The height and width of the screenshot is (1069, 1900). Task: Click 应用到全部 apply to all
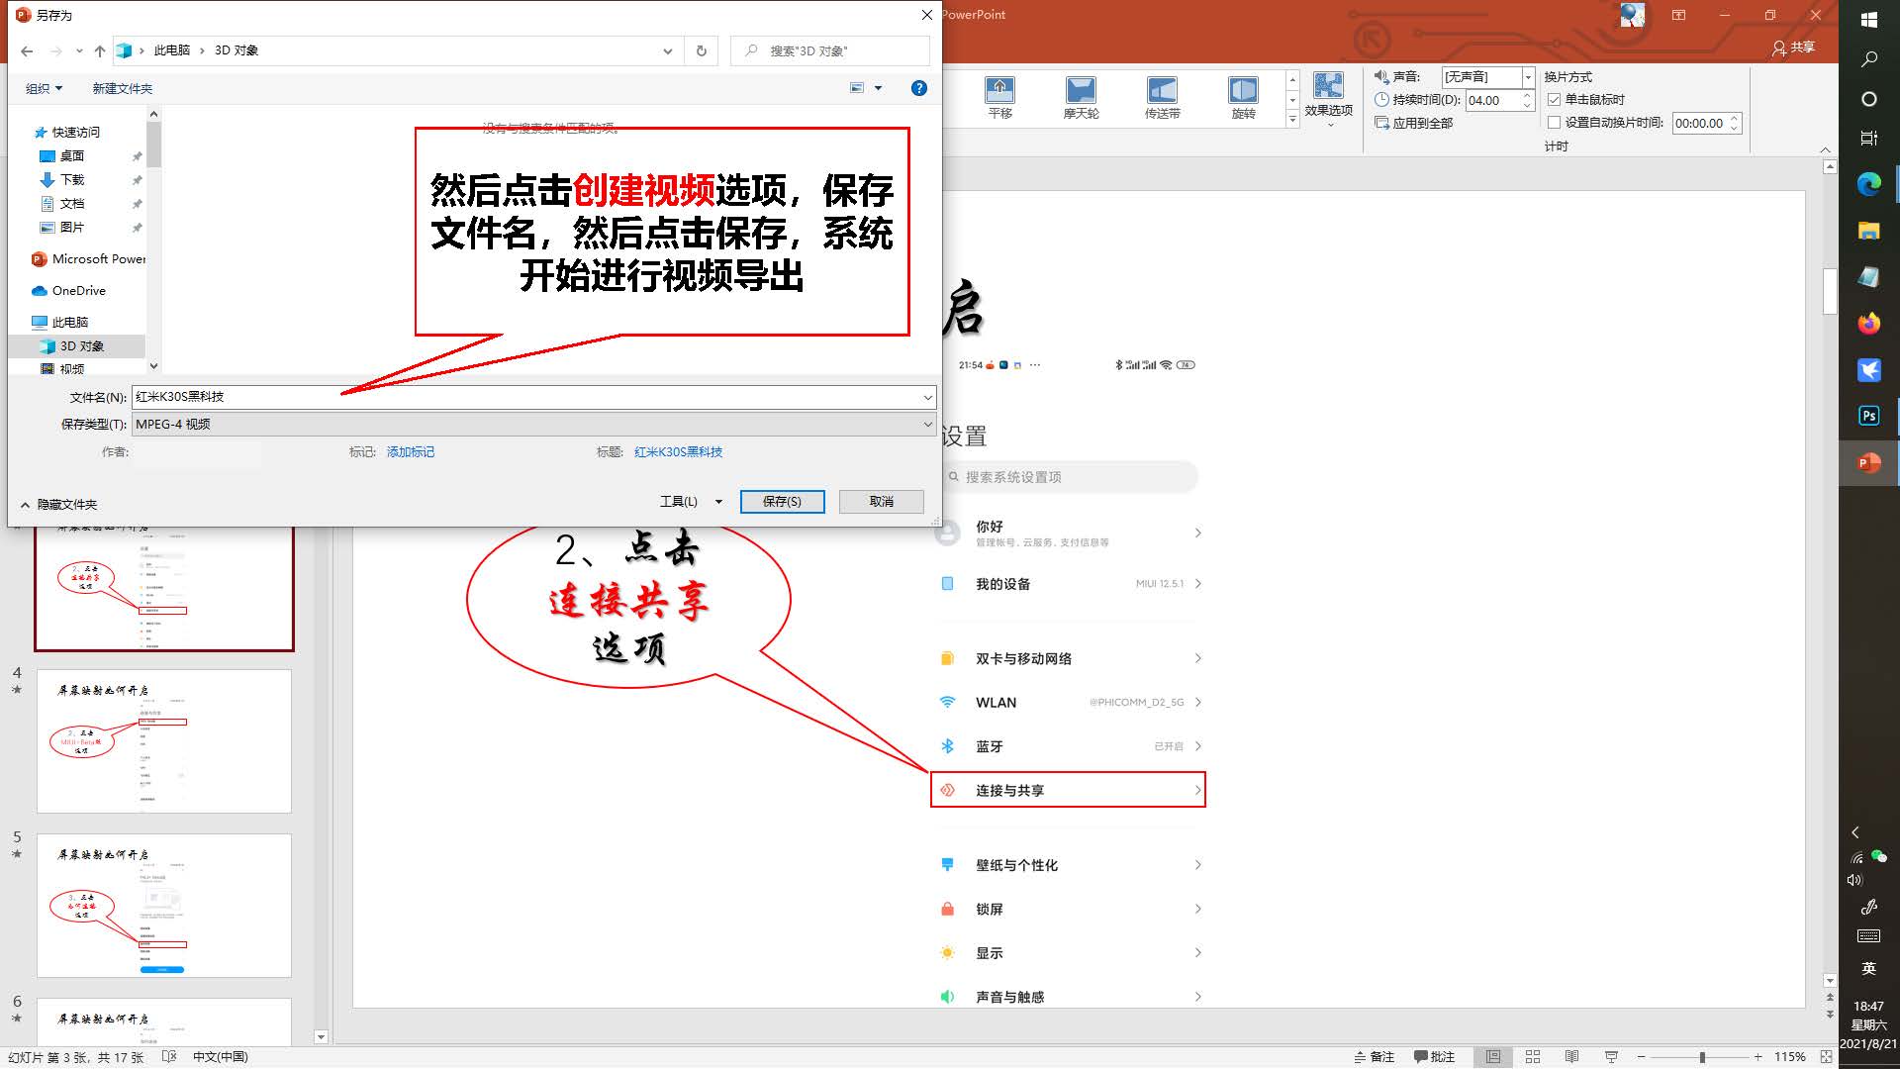click(1414, 123)
